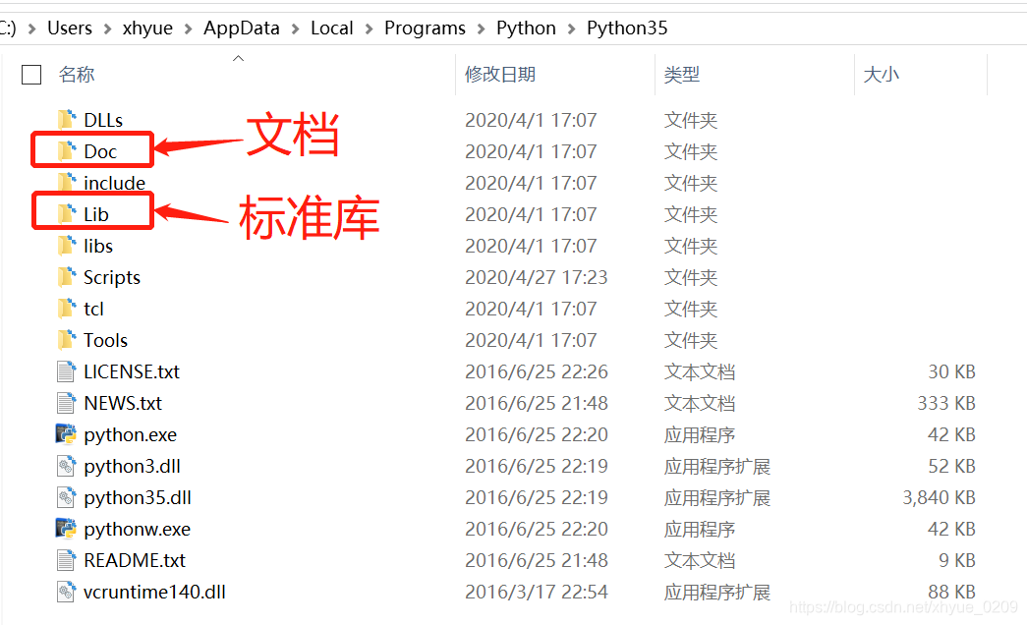The height and width of the screenshot is (625, 1027).
Task: Switch sort order using 名称 column header arrow
Action: click(x=238, y=59)
